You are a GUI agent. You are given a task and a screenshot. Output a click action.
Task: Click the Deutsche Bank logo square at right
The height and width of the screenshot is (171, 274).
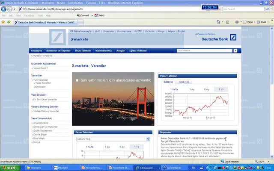[233, 37]
